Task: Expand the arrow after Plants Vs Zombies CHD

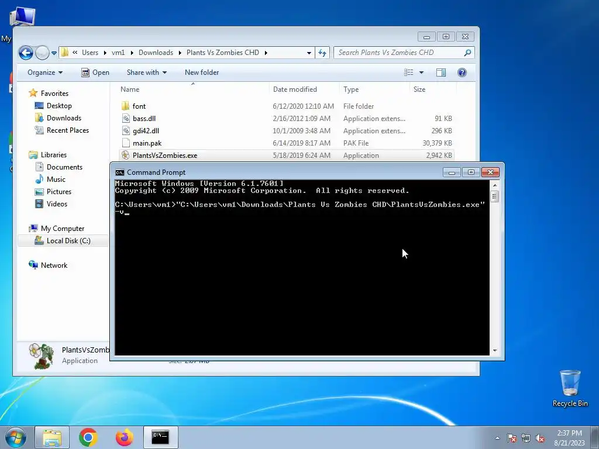Action: (266, 53)
